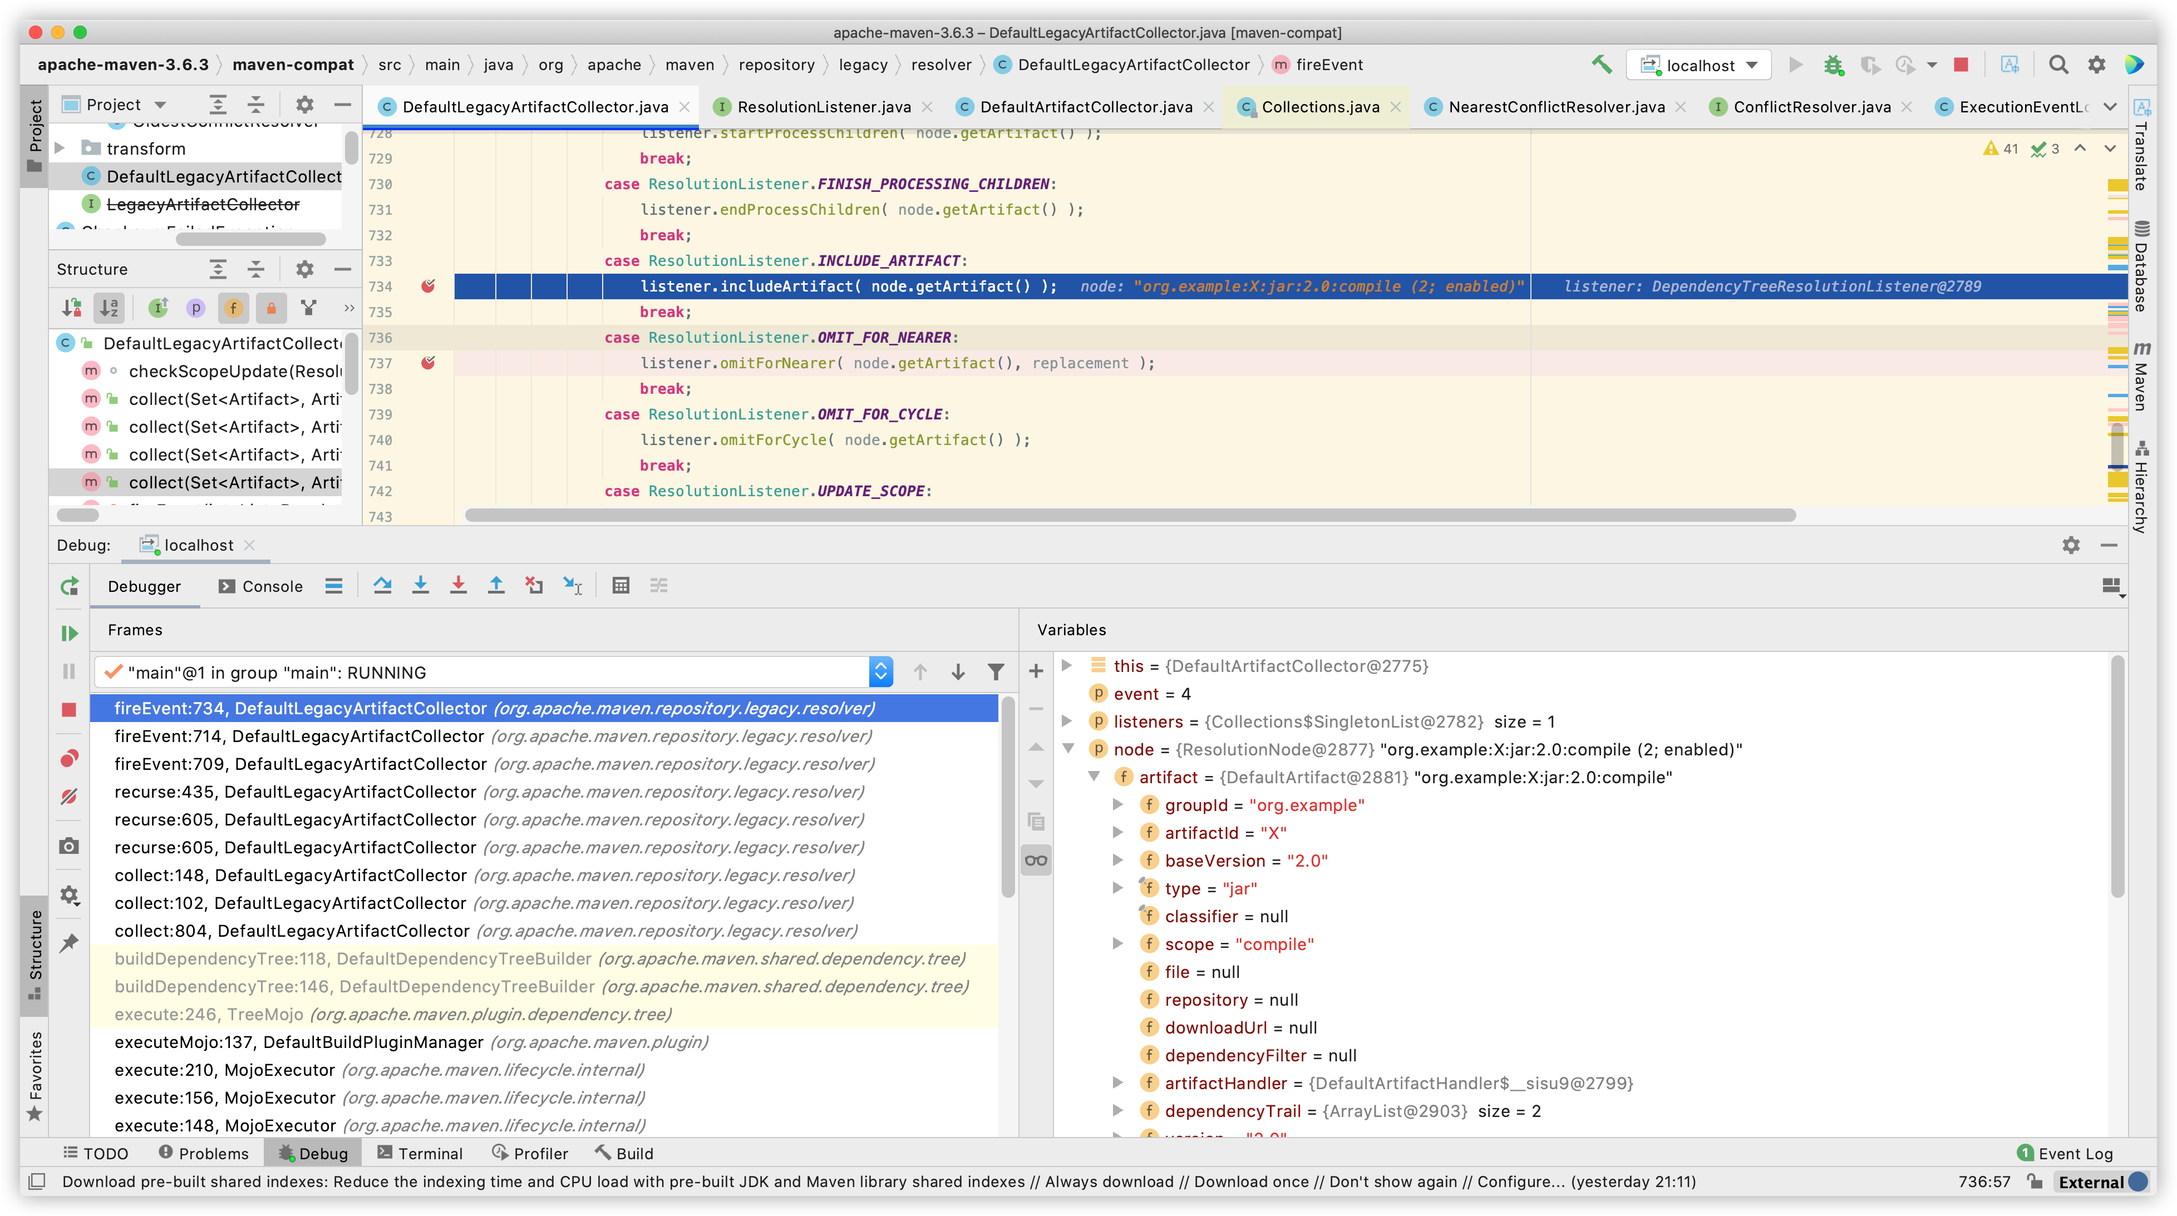Click the Variables panel vertical scrollbar
The image size is (2177, 1216).
pyautogui.click(x=2117, y=778)
